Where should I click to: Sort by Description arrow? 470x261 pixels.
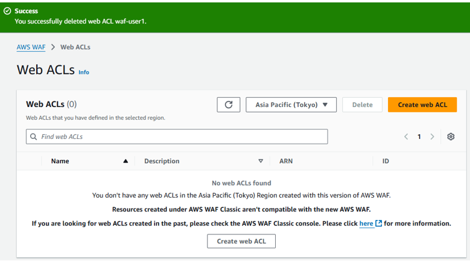tap(261, 161)
